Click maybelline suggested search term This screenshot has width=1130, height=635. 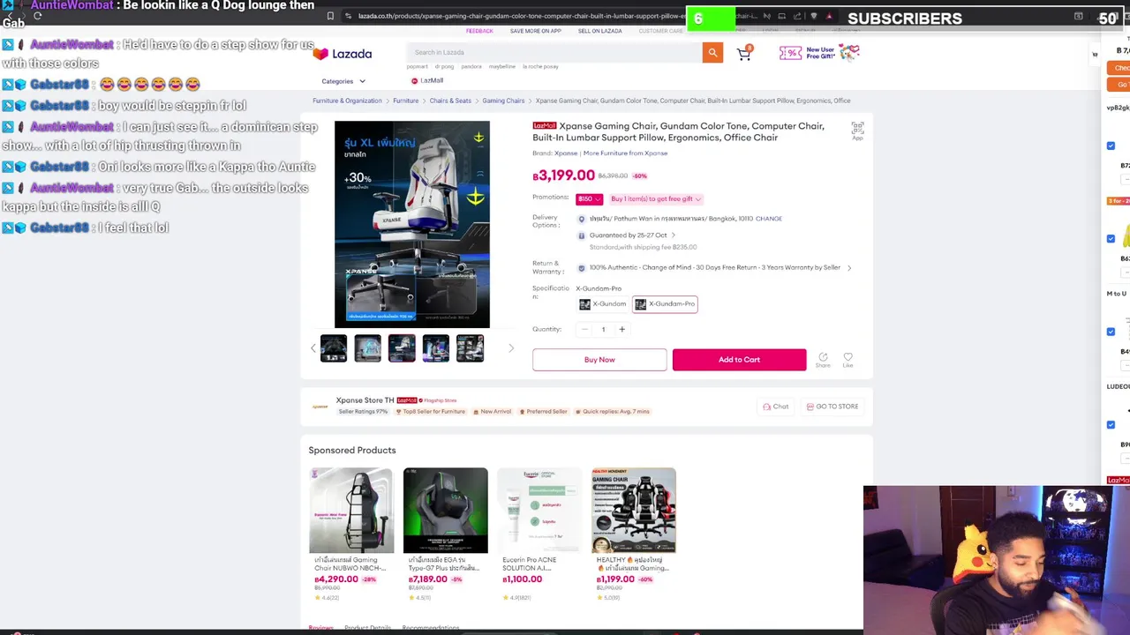tap(502, 67)
